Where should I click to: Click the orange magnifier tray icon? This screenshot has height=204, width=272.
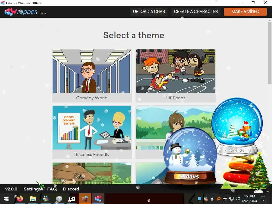[x=219, y=199]
